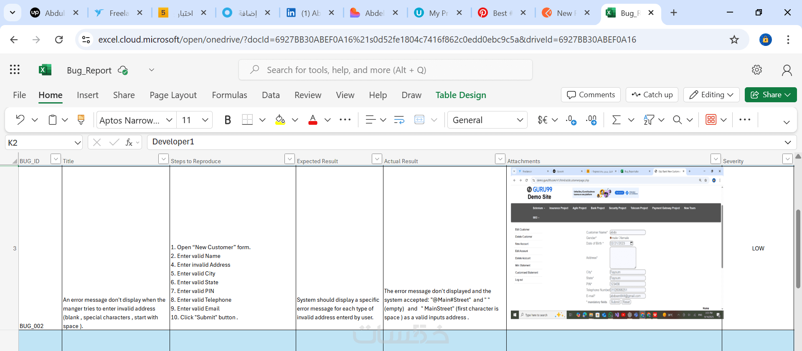Click the Merge cells icon
The height and width of the screenshot is (351, 802).
[419, 120]
